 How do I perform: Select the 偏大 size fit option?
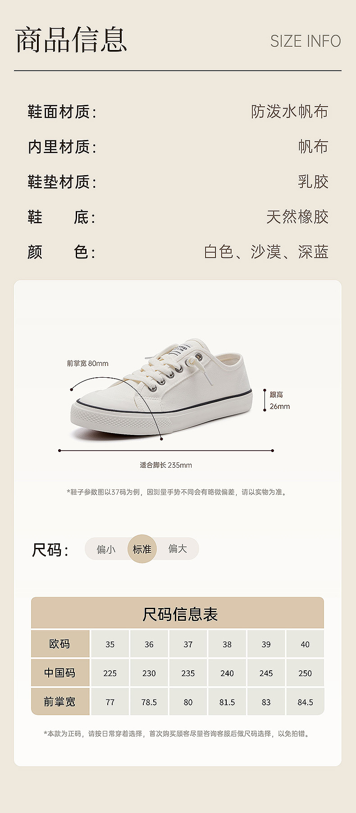pyautogui.click(x=178, y=549)
